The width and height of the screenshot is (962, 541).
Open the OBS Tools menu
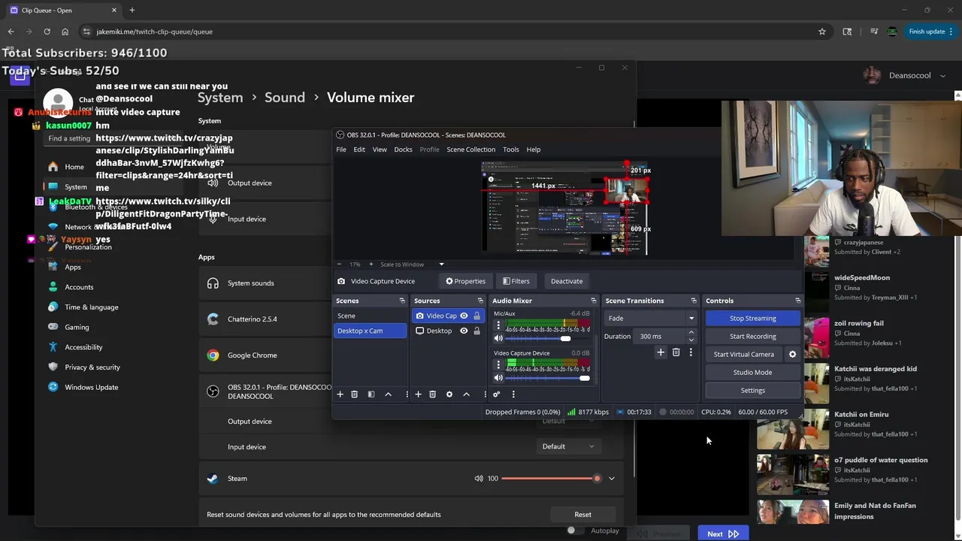coord(511,150)
